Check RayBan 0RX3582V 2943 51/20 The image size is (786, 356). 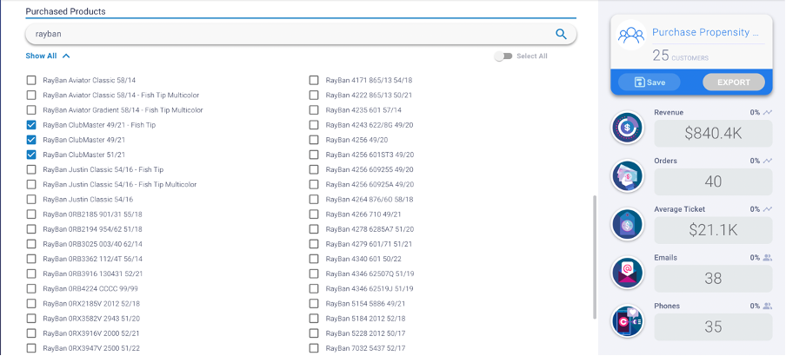pos(31,319)
